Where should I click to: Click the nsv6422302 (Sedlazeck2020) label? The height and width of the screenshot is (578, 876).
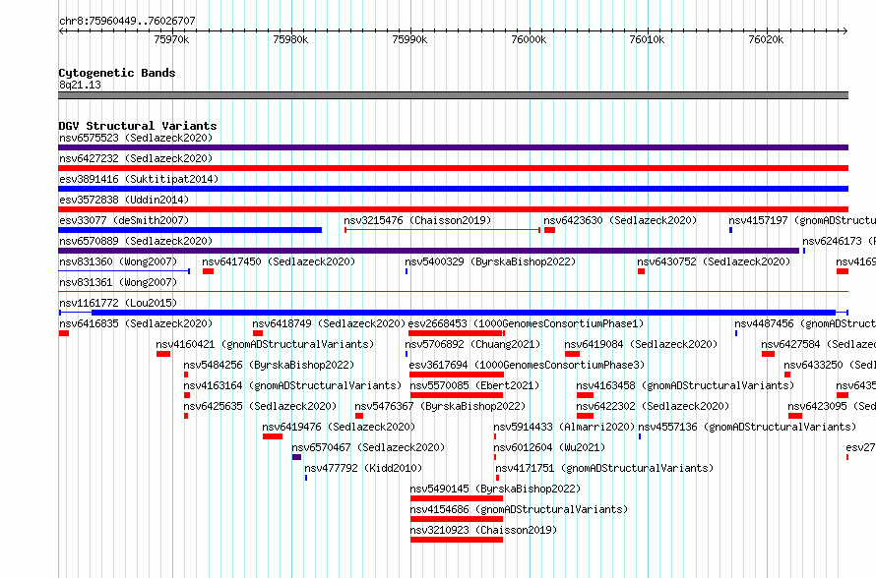[653, 406]
